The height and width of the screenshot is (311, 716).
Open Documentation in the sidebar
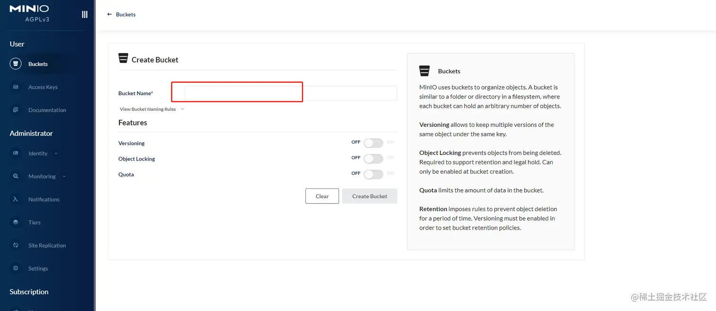(x=47, y=110)
